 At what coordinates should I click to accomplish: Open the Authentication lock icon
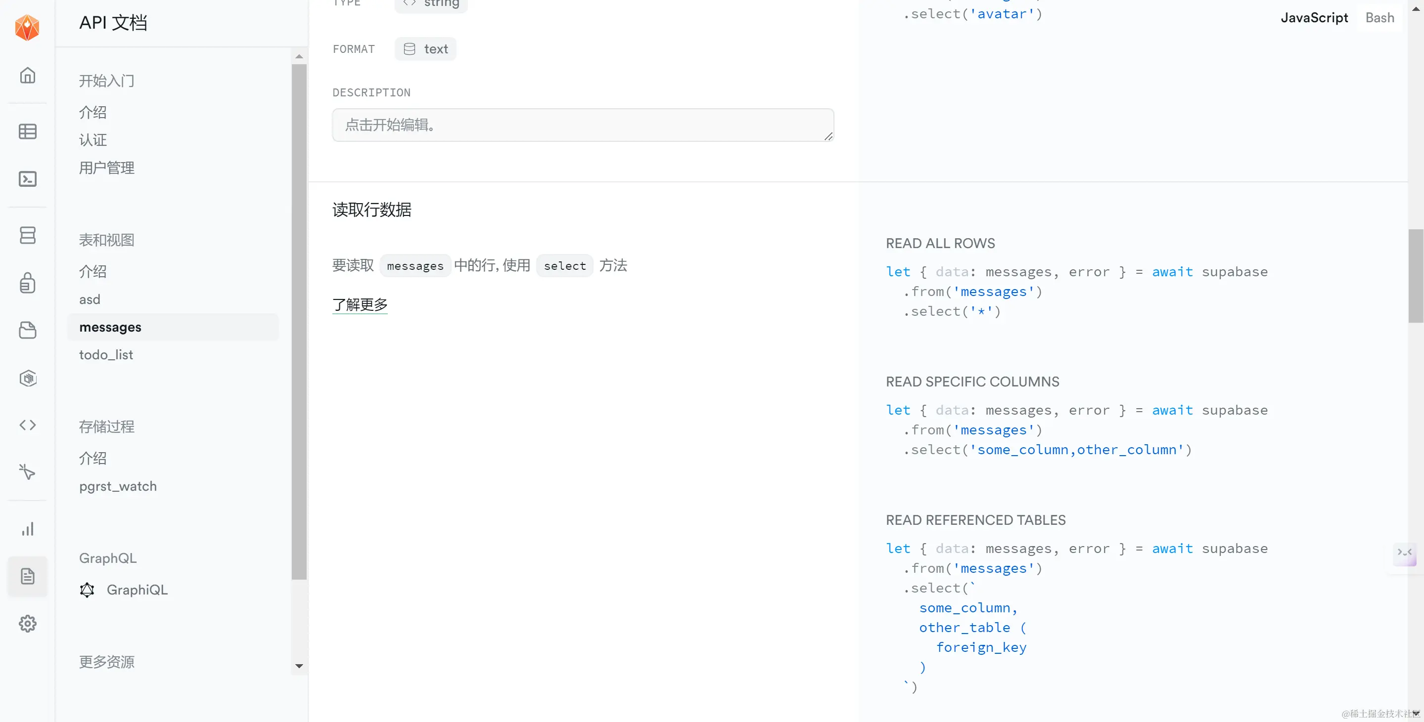coord(28,283)
